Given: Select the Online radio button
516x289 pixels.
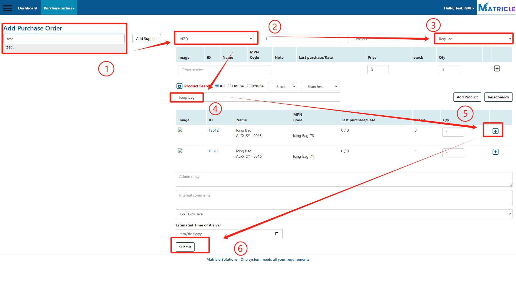Looking at the screenshot, I should click(229, 86).
